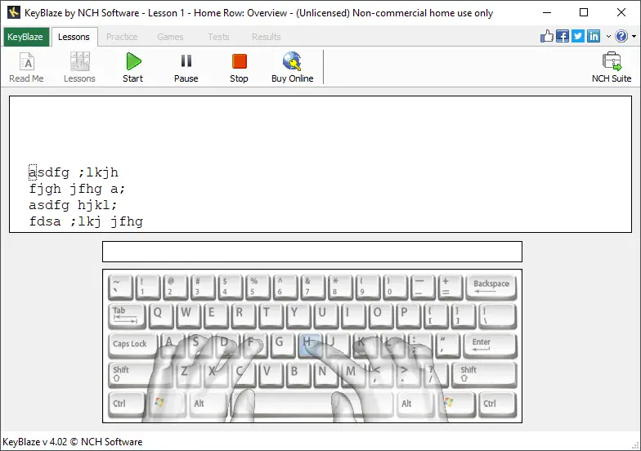Click the Tab key on virtual keyboard

tap(126, 315)
